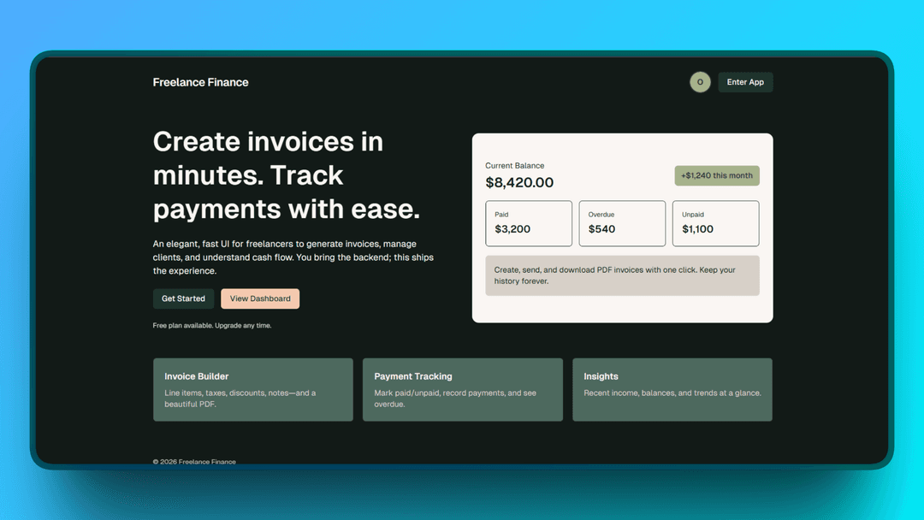The image size is (924, 520).
Task: Click the Free plan available upgrade link
Action: (212, 325)
